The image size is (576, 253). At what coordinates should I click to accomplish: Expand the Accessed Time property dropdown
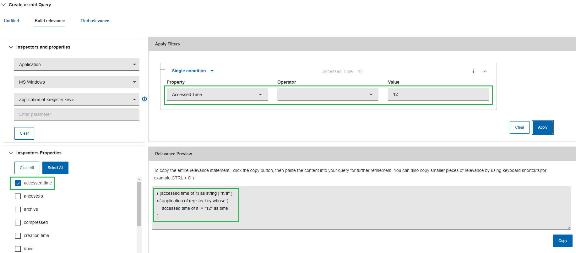[x=217, y=95]
